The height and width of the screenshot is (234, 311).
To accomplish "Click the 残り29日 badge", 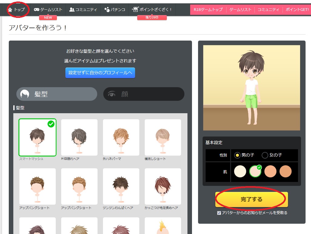I will click(152, 18).
